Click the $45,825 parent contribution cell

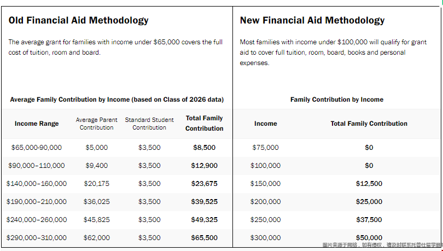pos(97,220)
